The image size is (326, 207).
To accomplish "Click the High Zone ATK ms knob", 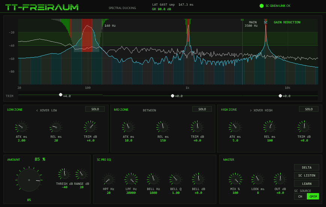I will coord(235,127).
